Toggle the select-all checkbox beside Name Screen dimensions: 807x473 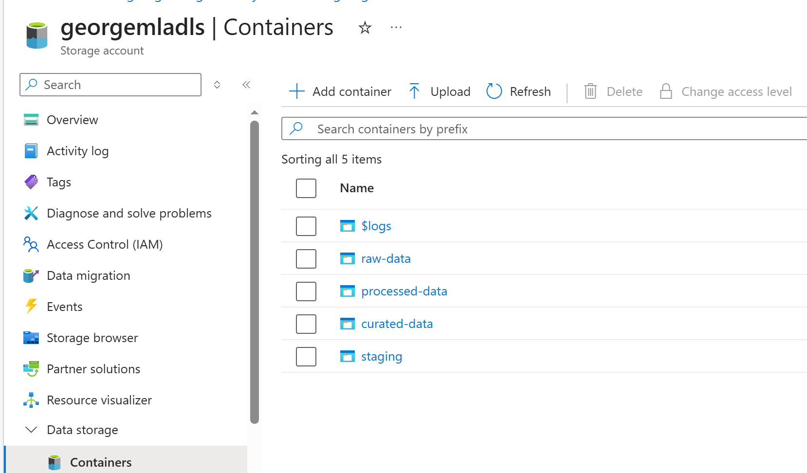[x=306, y=188]
